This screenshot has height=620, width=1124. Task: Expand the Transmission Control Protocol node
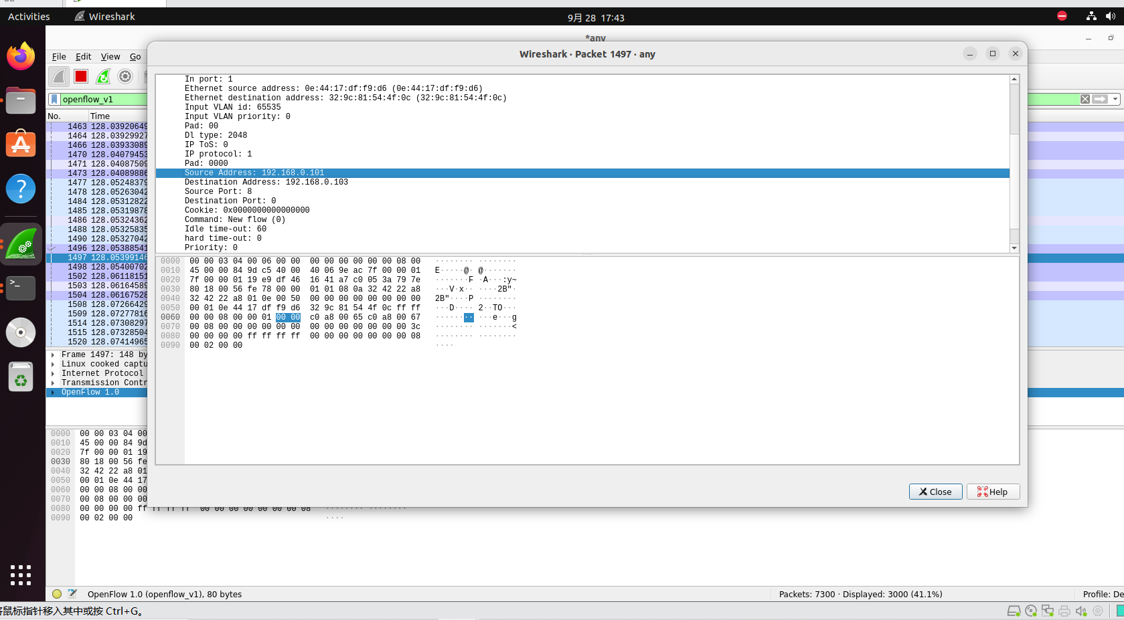pos(53,383)
